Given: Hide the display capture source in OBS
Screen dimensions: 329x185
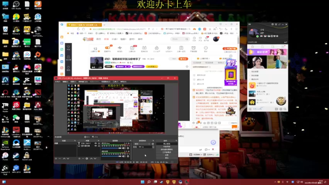Looking at the screenshot, I should click(96, 146).
